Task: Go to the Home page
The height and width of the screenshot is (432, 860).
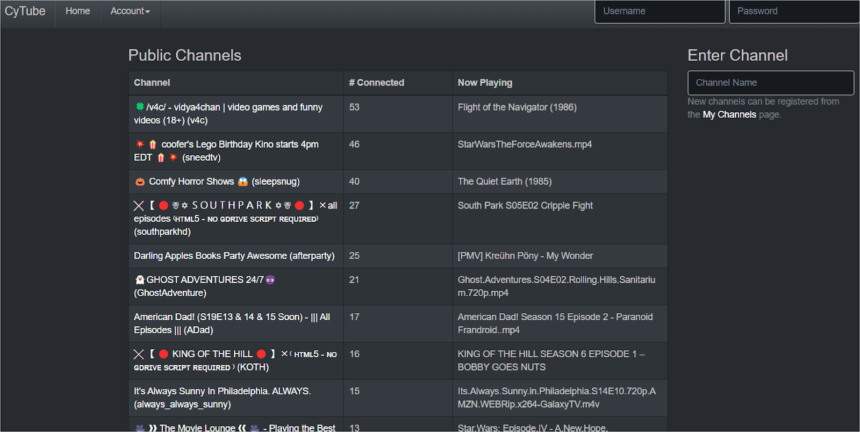Action: [x=78, y=11]
